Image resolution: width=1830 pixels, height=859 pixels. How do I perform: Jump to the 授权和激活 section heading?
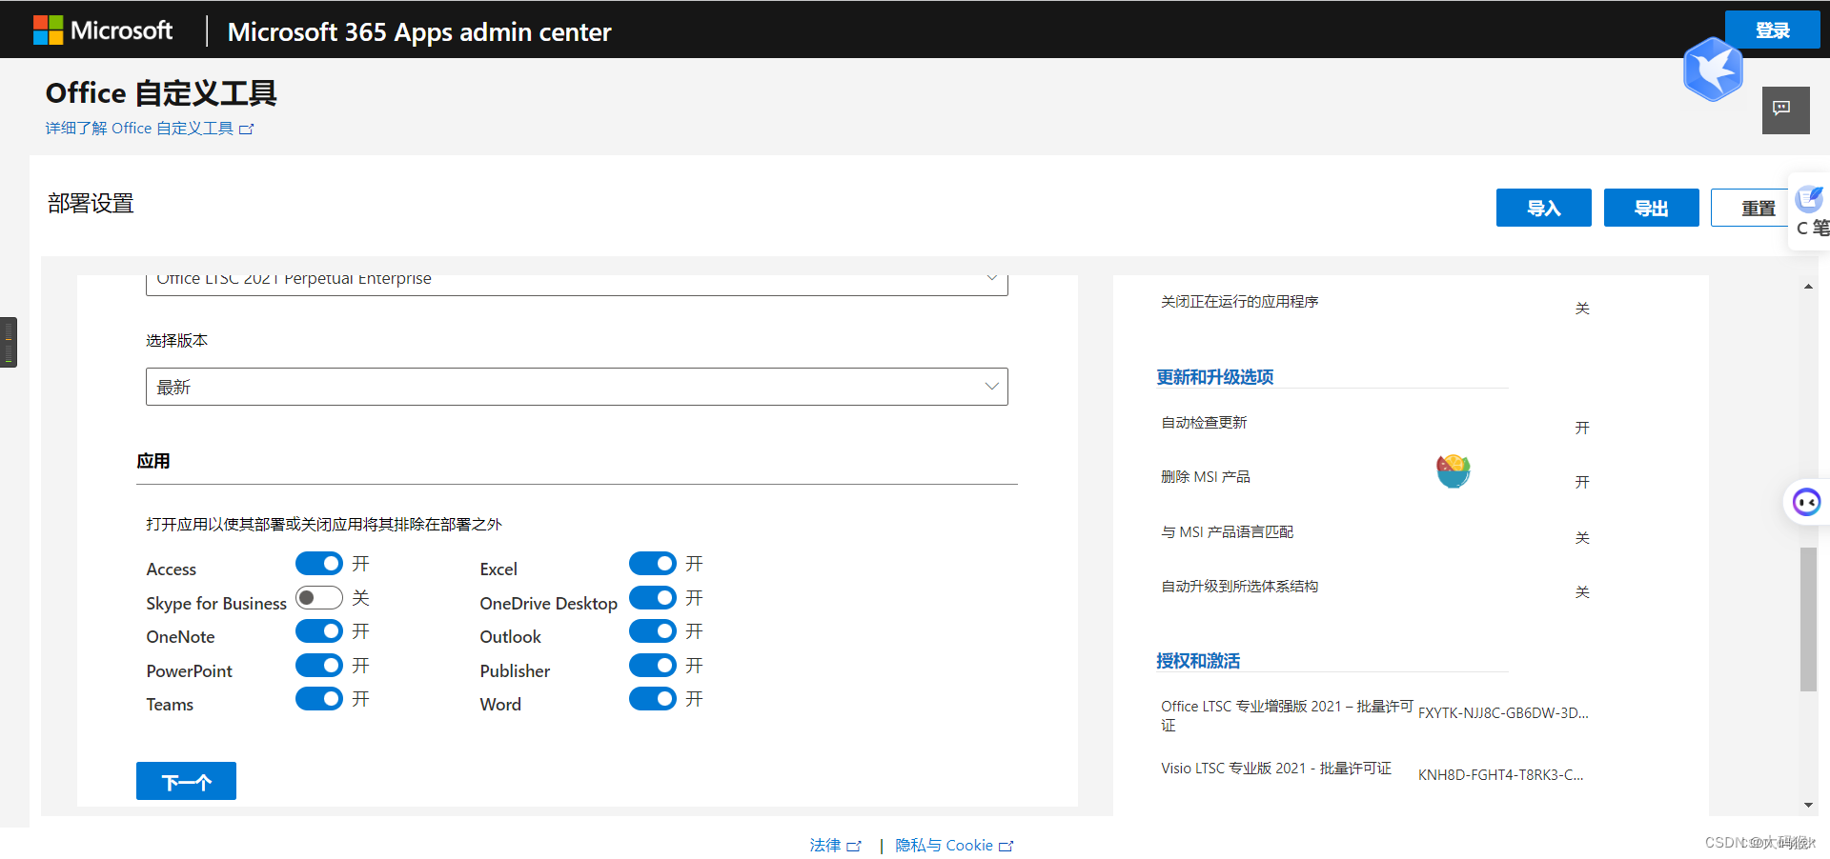1198,661
